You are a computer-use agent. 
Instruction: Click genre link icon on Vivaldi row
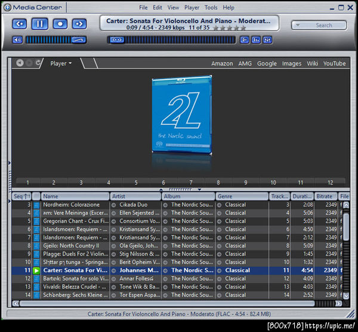tap(219, 287)
